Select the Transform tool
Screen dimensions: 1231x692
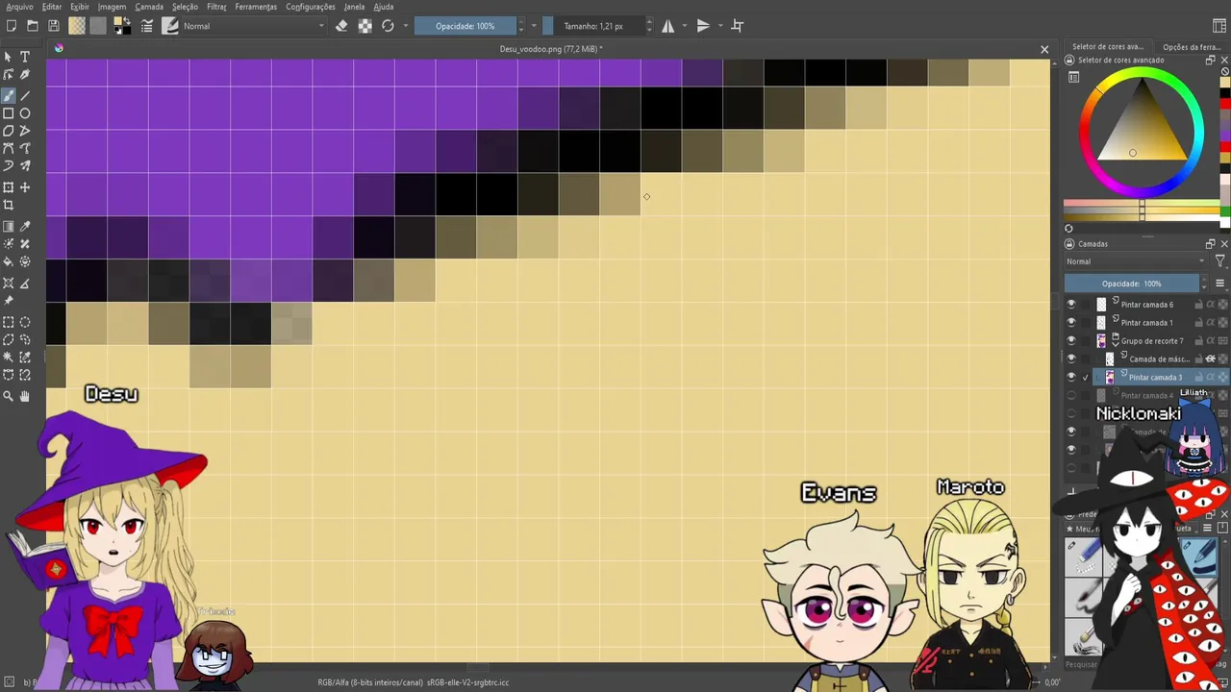pos(9,187)
